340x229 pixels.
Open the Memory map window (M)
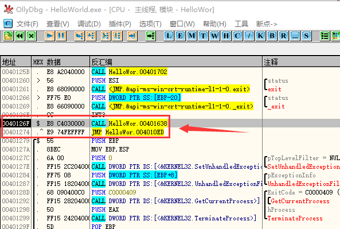coord(192,36)
